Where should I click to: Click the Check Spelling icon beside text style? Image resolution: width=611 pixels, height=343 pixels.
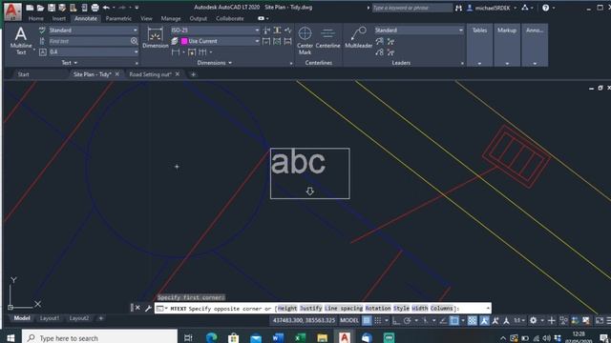(42, 30)
